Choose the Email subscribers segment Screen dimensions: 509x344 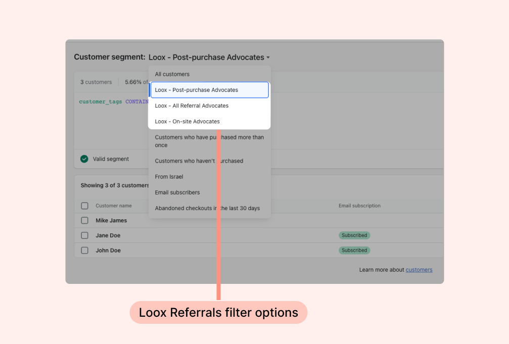(x=177, y=192)
